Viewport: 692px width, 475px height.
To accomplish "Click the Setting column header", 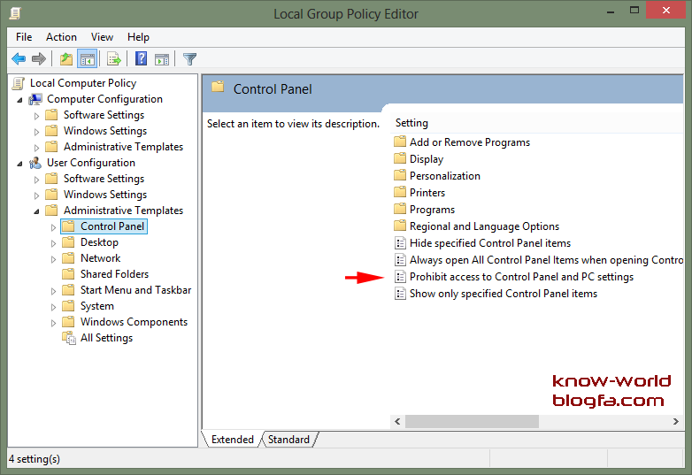I will pos(412,123).
